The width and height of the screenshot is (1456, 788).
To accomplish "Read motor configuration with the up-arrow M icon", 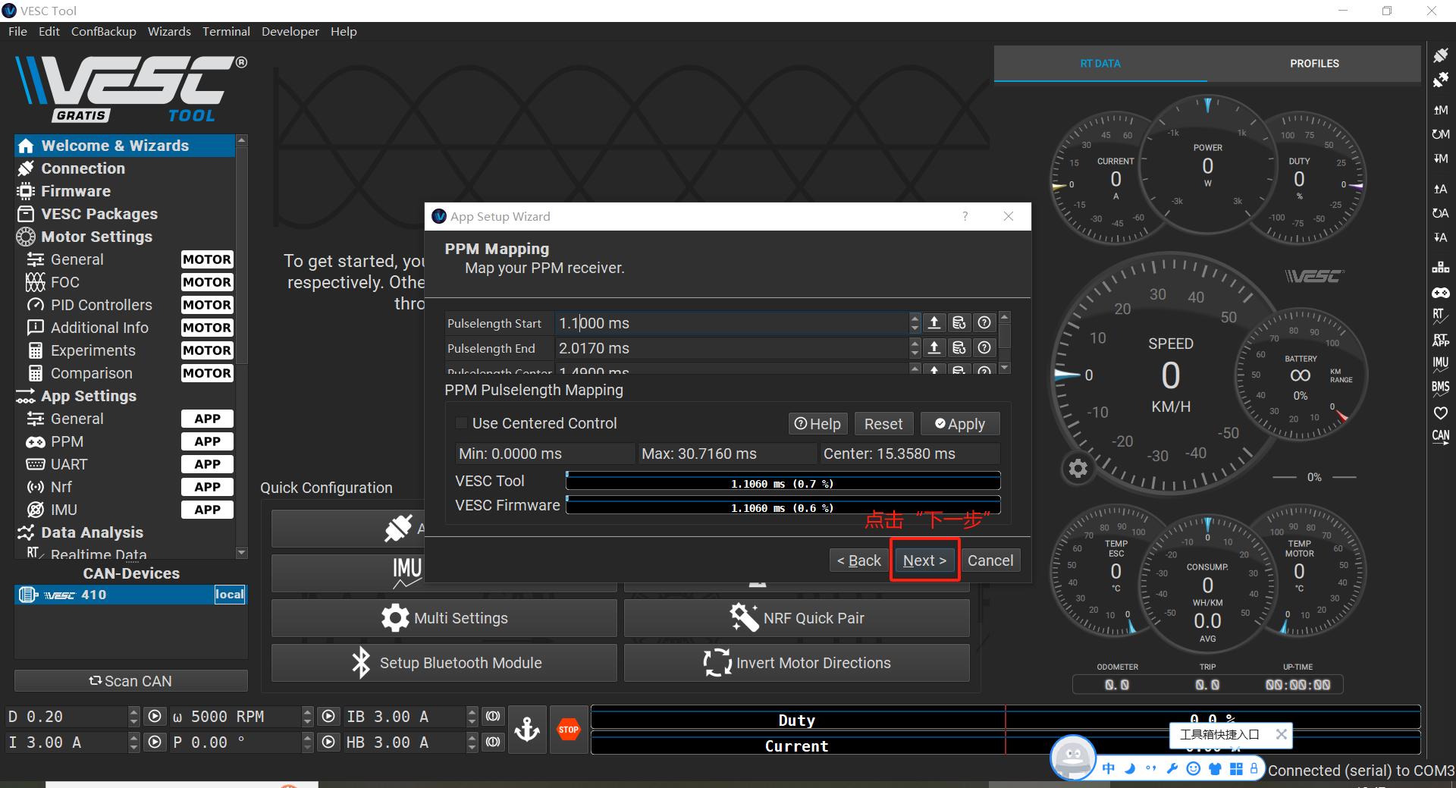I will click(x=1440, y=110).
